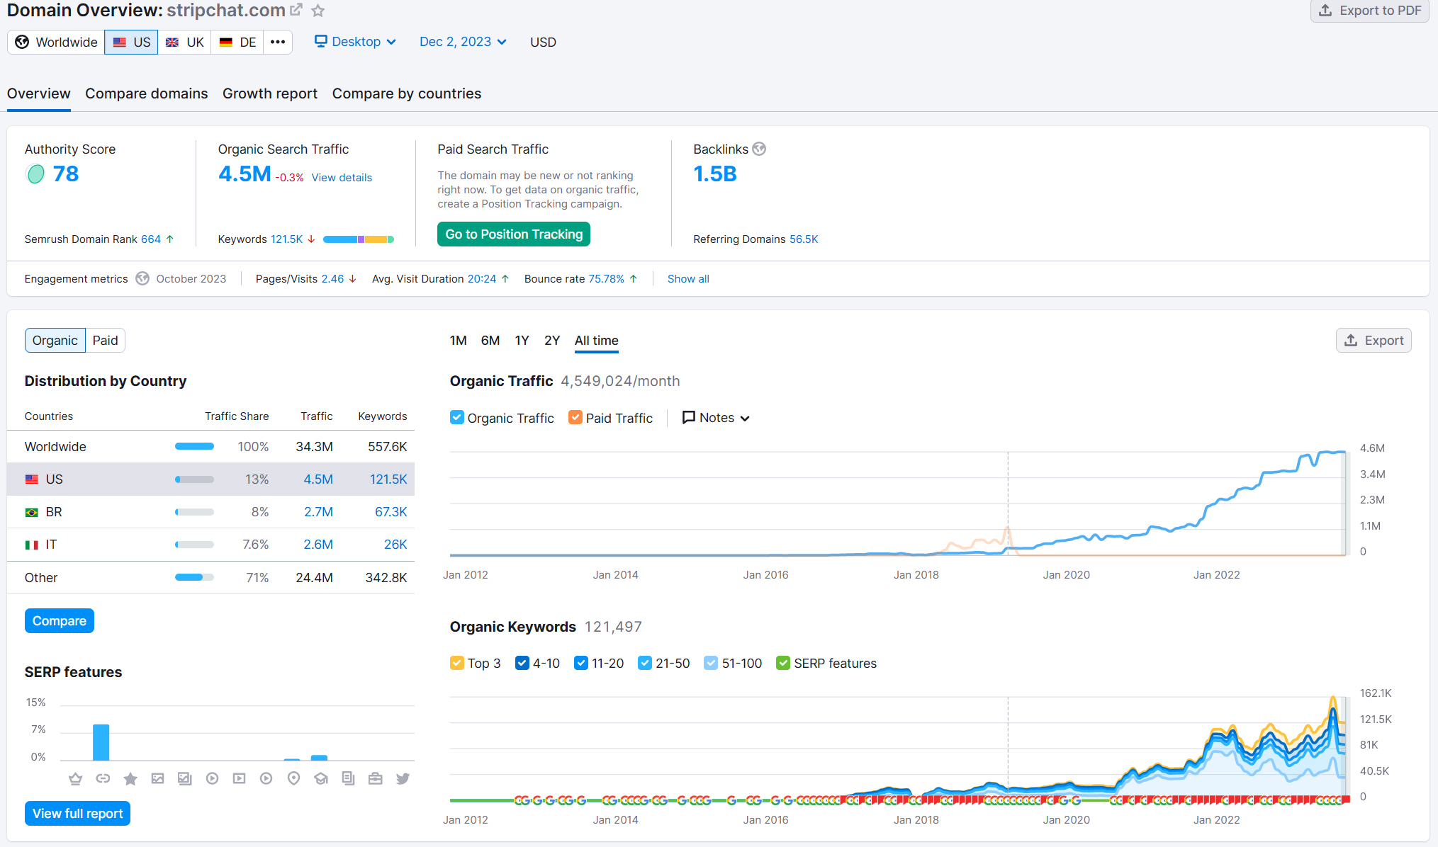Image resolution: width=1438 pixels, height=847 pixels.
Task: Click the speech-bubble Notes icon
Action: (688, 417)
